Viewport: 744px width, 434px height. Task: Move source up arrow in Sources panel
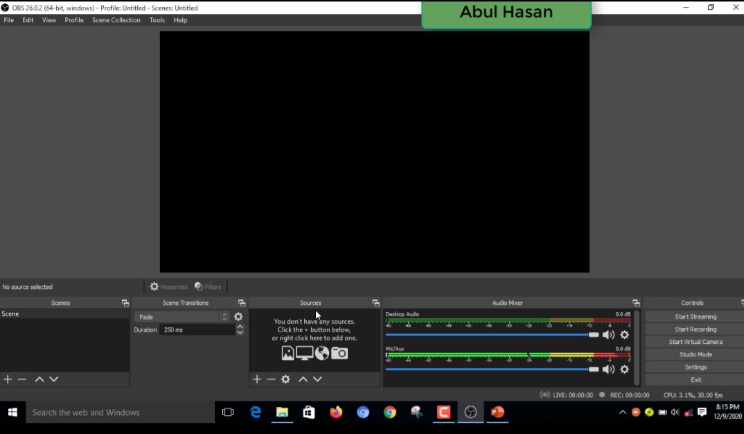click(x=303, y=379)
